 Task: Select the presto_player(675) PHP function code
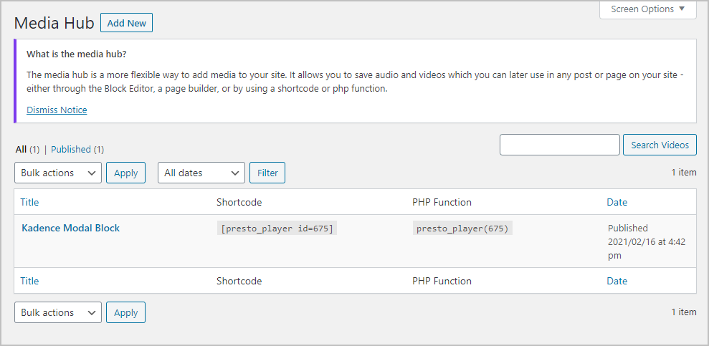[462, 229]
